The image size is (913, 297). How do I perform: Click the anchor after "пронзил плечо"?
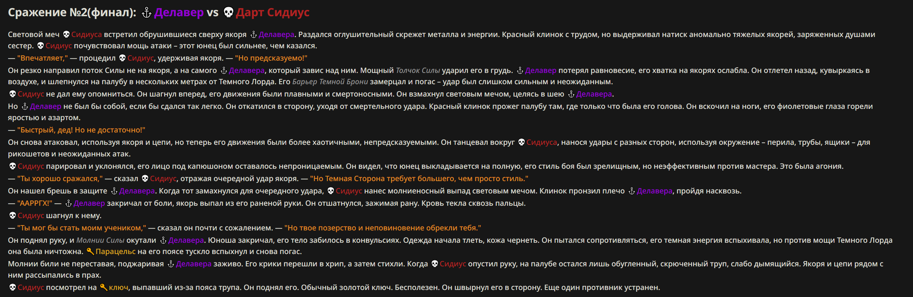click(631, 191)
